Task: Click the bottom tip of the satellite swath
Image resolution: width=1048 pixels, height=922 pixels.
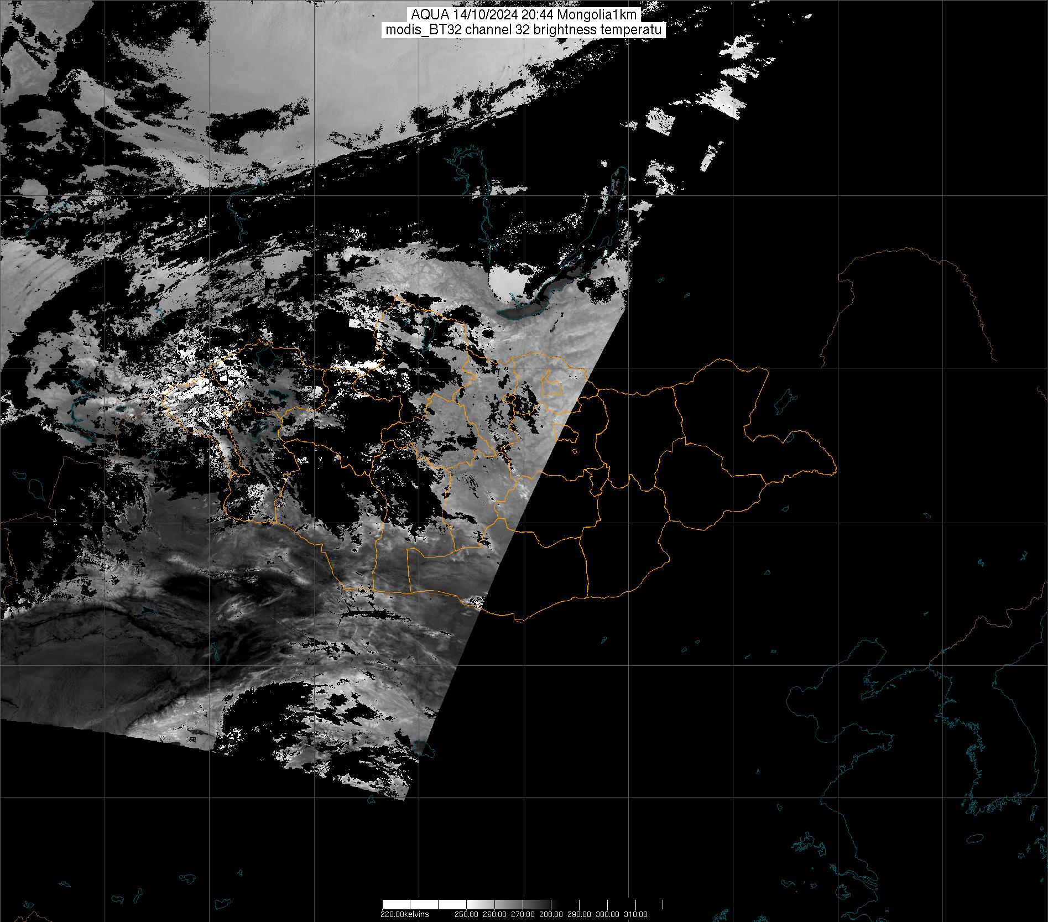Action: click(x=405, y=799)
